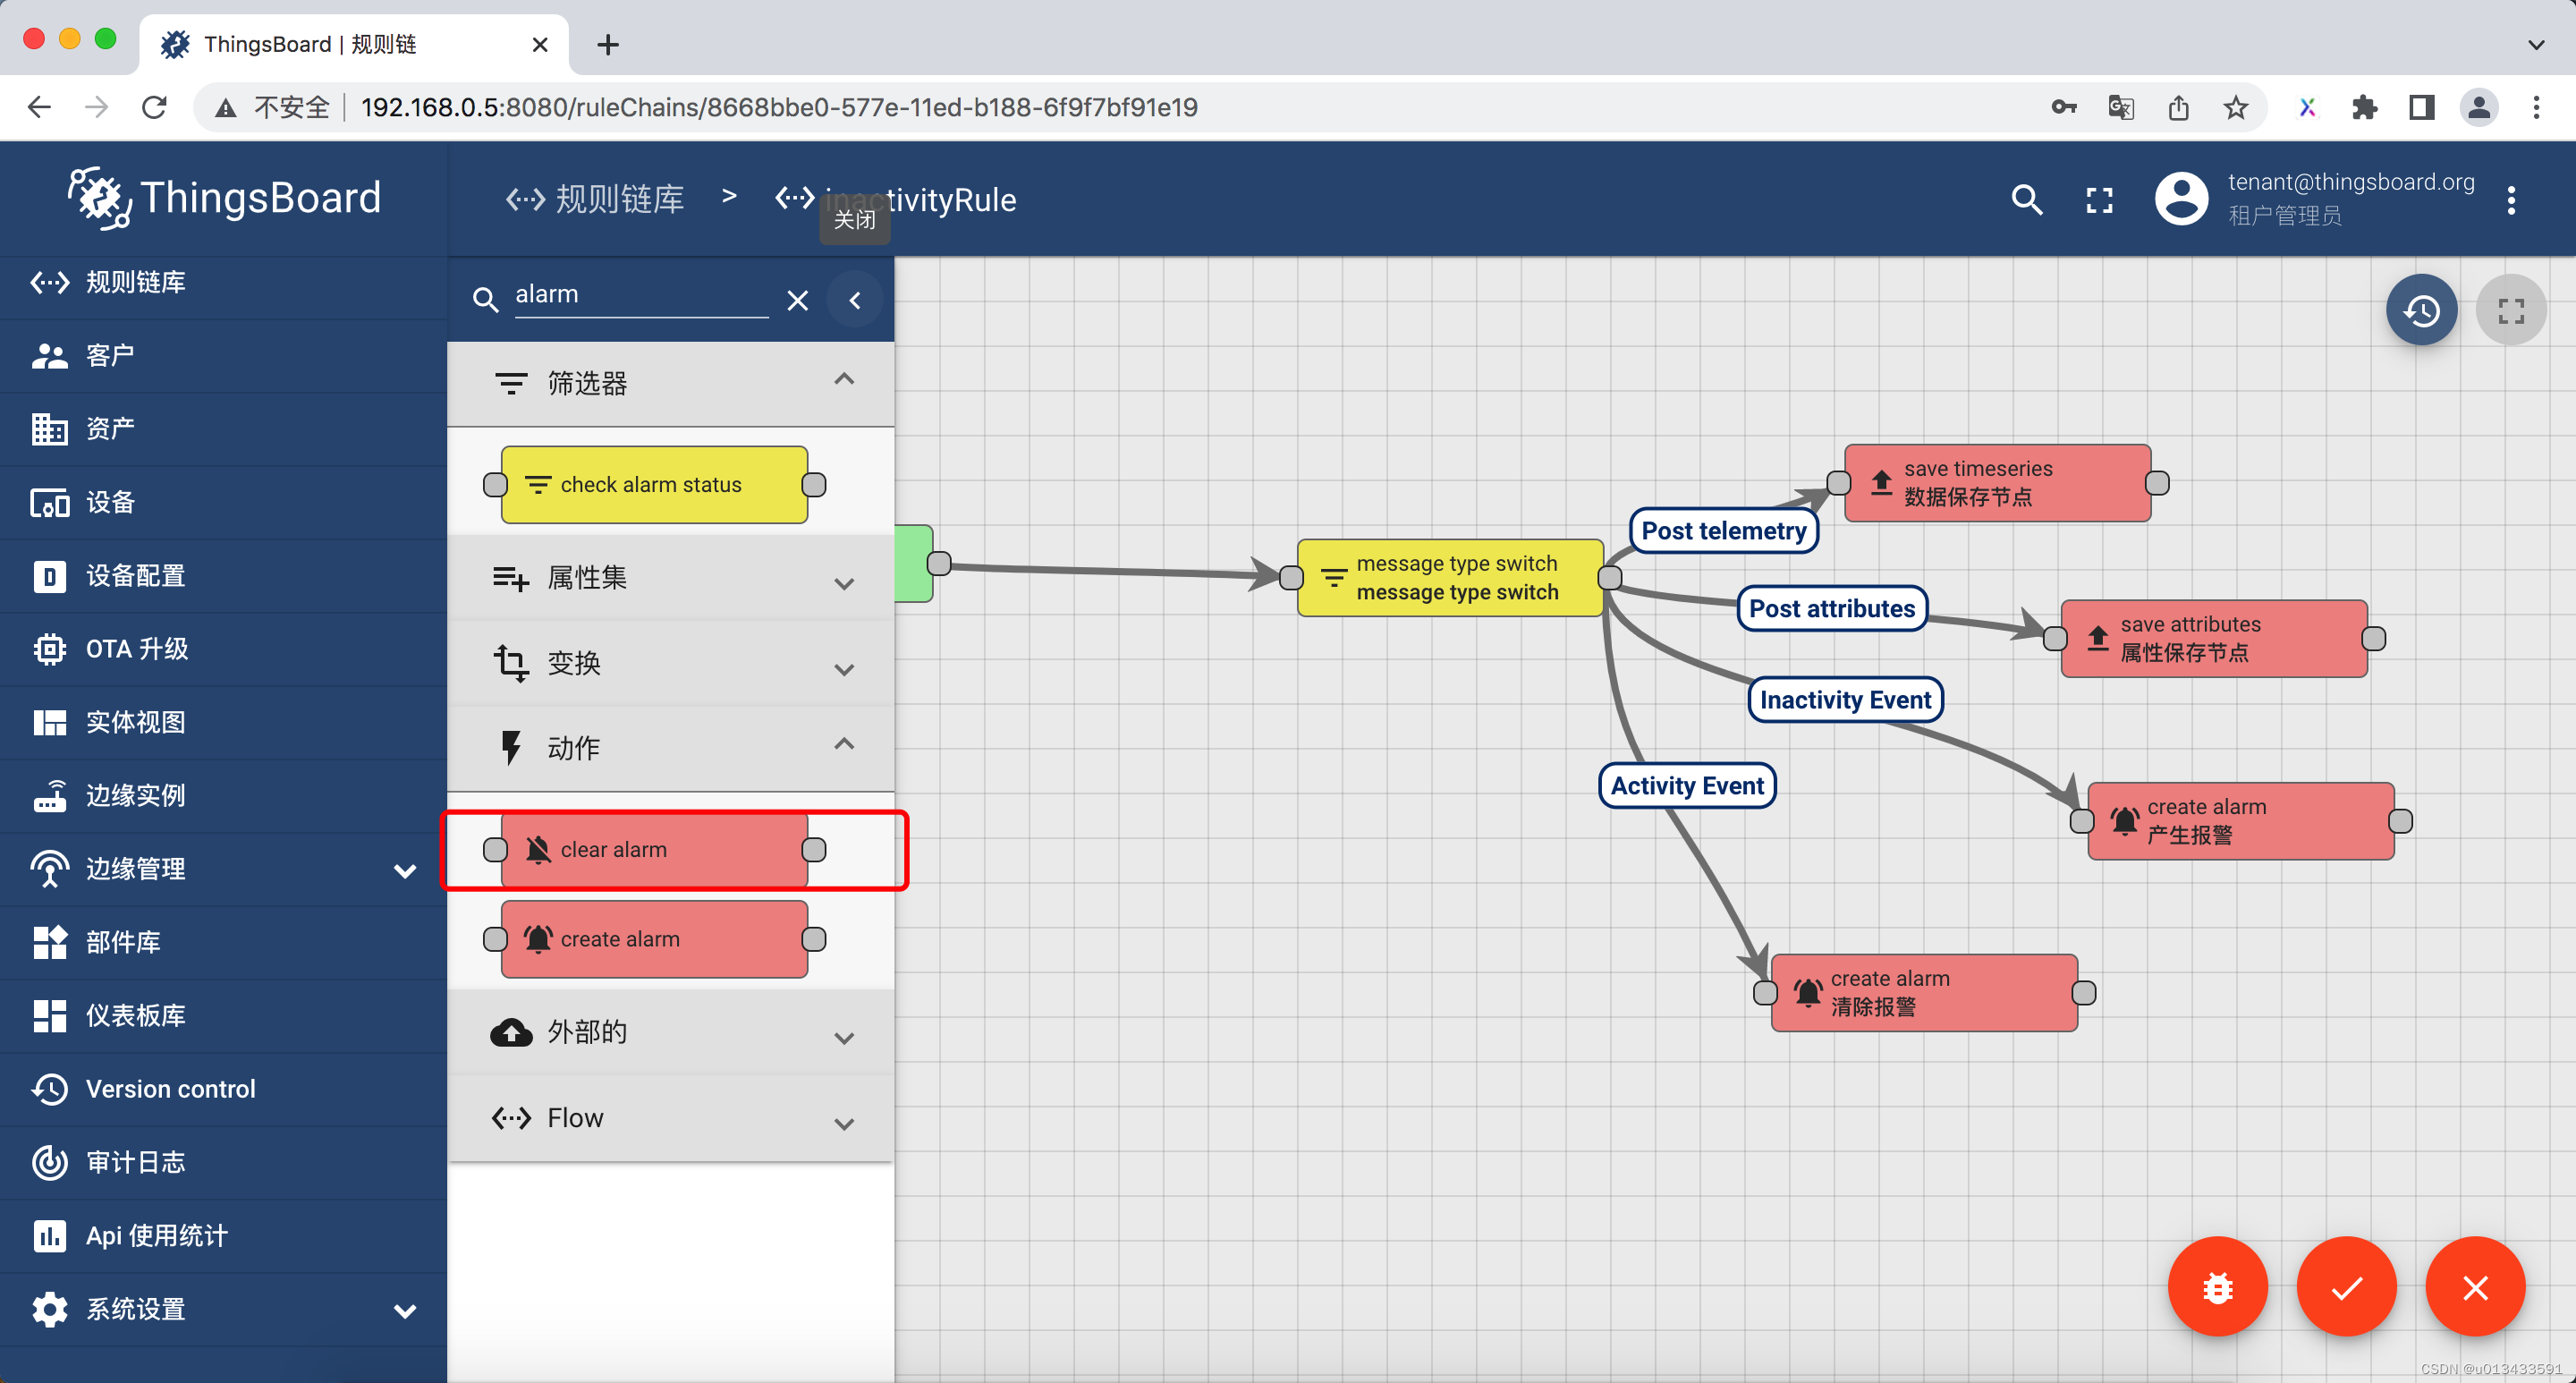
Task: Click the 部件库 widgets icon
Action: tap(49, 943)
